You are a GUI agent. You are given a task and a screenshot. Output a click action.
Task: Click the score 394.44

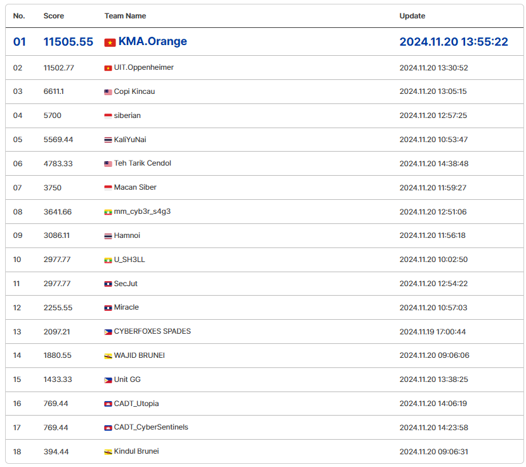pos(56,452)
